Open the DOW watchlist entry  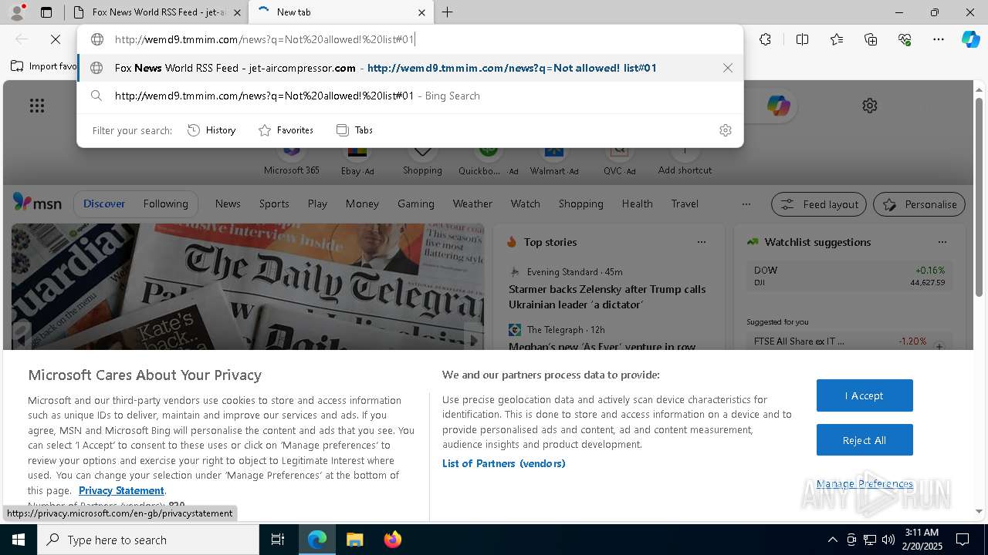849,276
